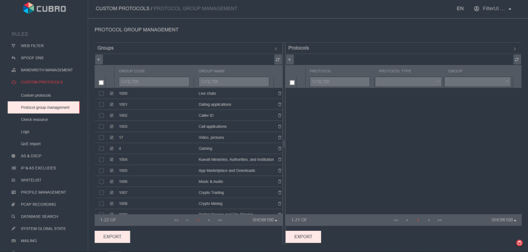The image size is (528, 252).
Task: Click the red chat icon at bottom right
Action: [519, 242]
